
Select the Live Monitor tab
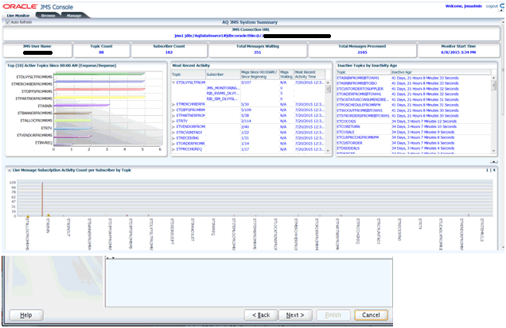[19, 15]
